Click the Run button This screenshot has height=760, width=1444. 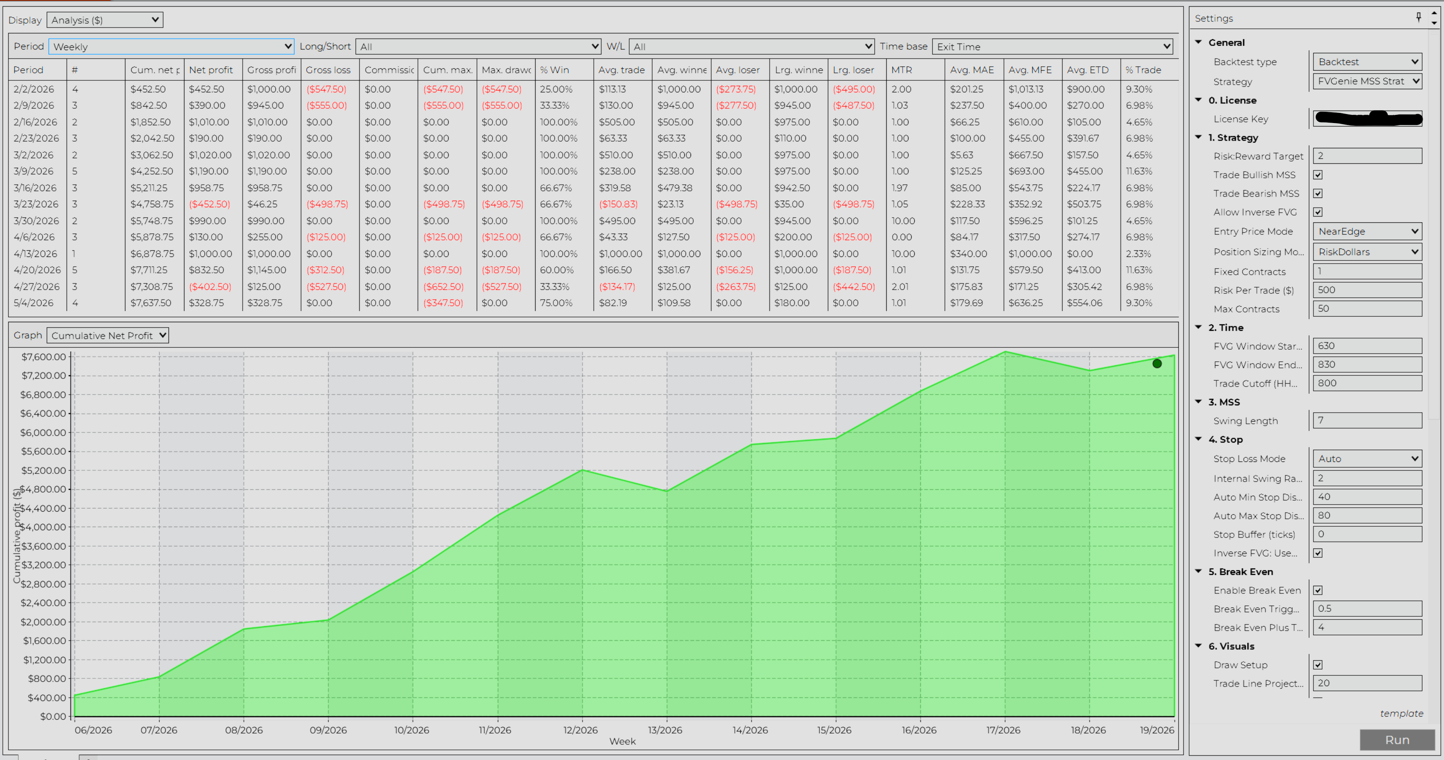pyautogui.click(x=1397, y=740)
